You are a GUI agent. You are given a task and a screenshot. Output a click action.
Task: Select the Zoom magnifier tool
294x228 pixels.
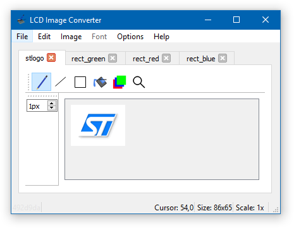pyautogui.click(x=138, y=82)
